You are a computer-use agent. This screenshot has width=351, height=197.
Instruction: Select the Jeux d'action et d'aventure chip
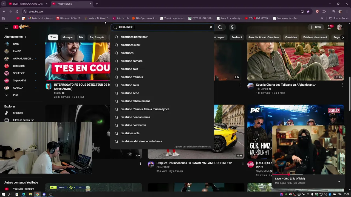pos(264,37)
